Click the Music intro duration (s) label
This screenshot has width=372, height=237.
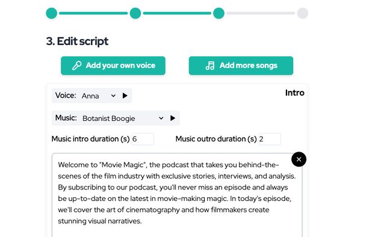coord(90,139)
